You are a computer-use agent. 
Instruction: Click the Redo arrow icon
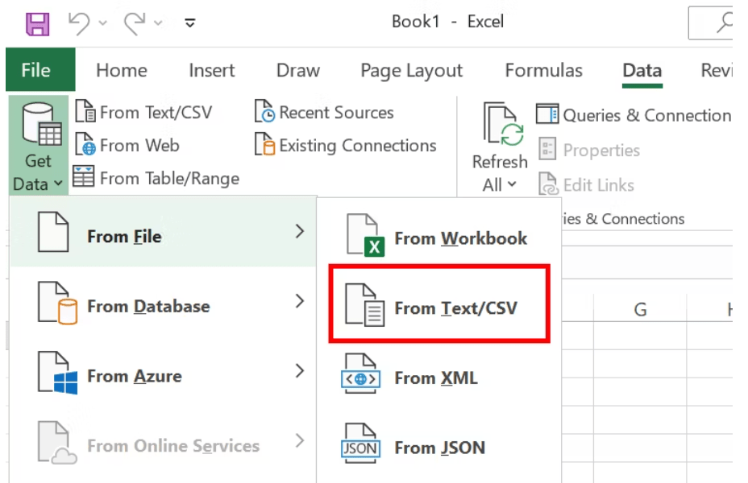(135, 23)
